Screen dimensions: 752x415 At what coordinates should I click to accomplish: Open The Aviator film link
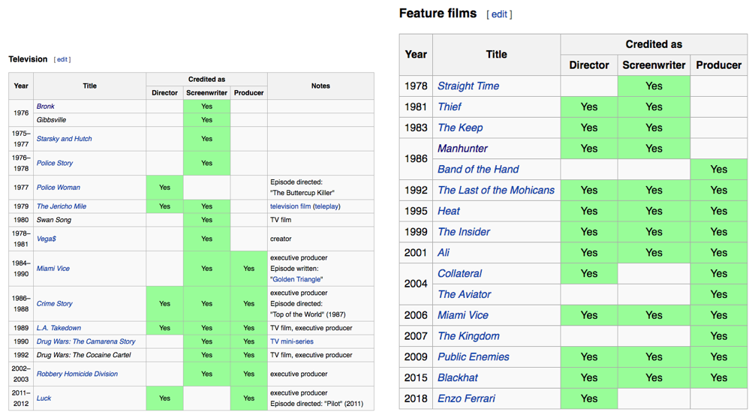465,295
